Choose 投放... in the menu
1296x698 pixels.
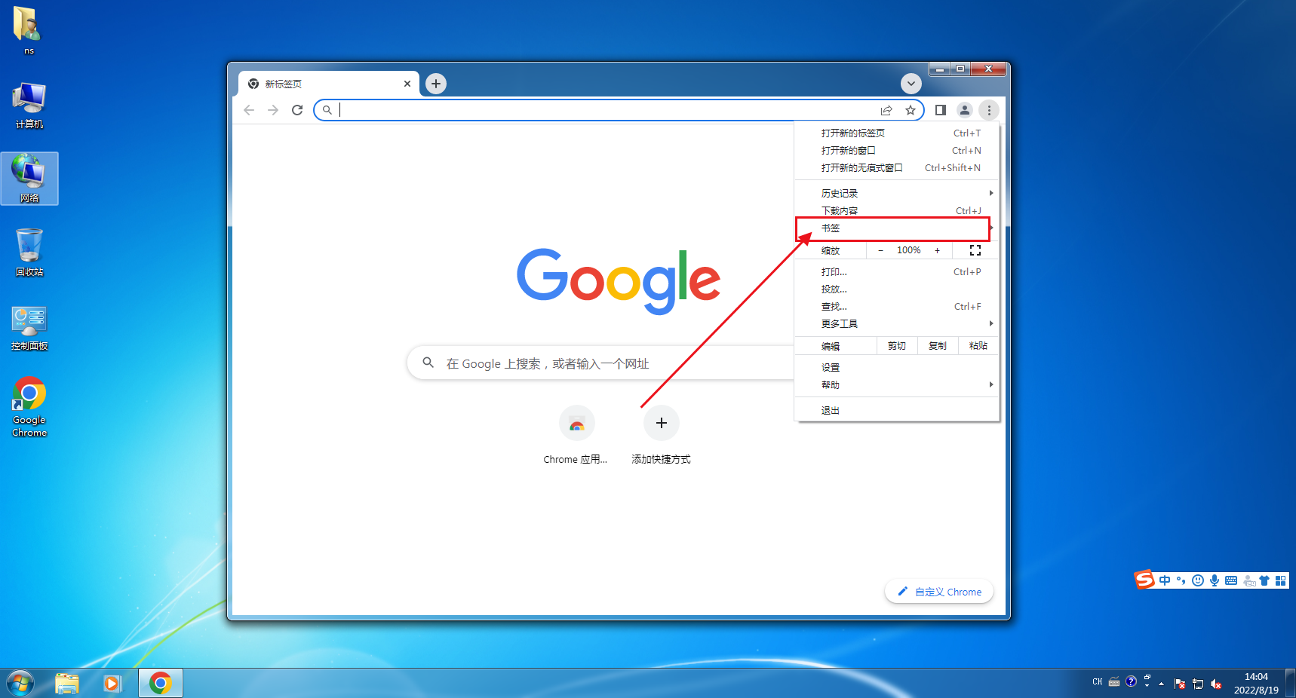[x=897, y=289]
